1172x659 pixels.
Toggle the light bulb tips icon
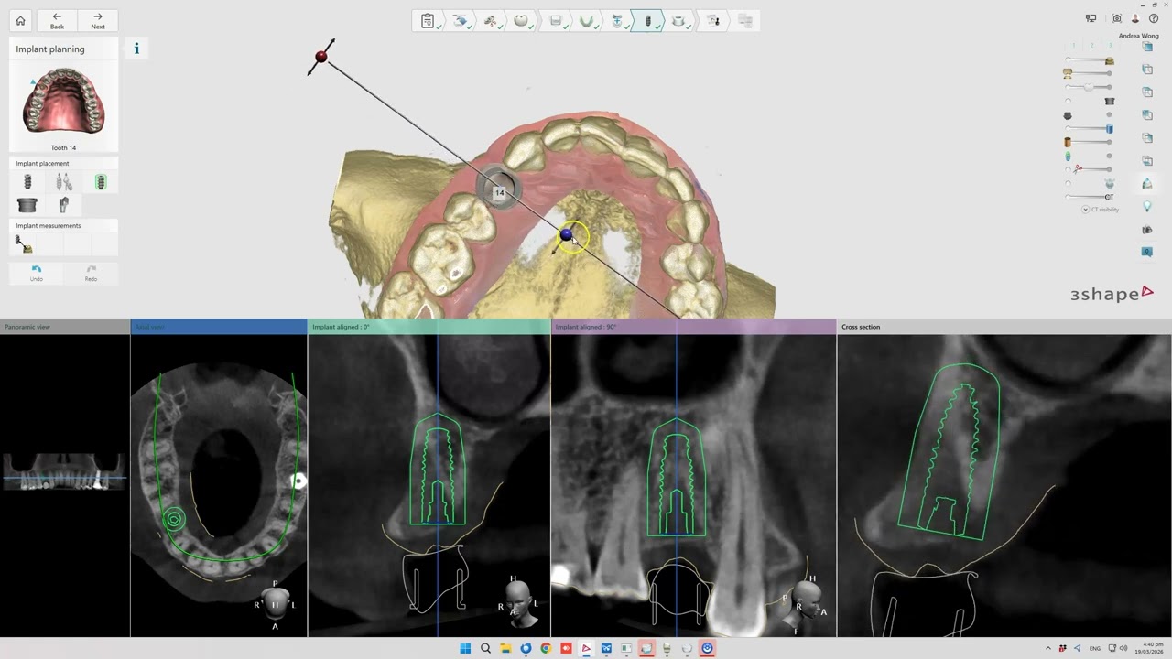[1147, 207]
